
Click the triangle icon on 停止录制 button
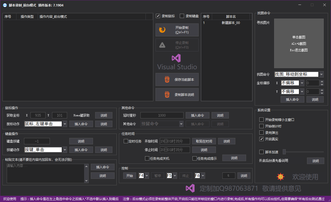(x=162, y=45)
